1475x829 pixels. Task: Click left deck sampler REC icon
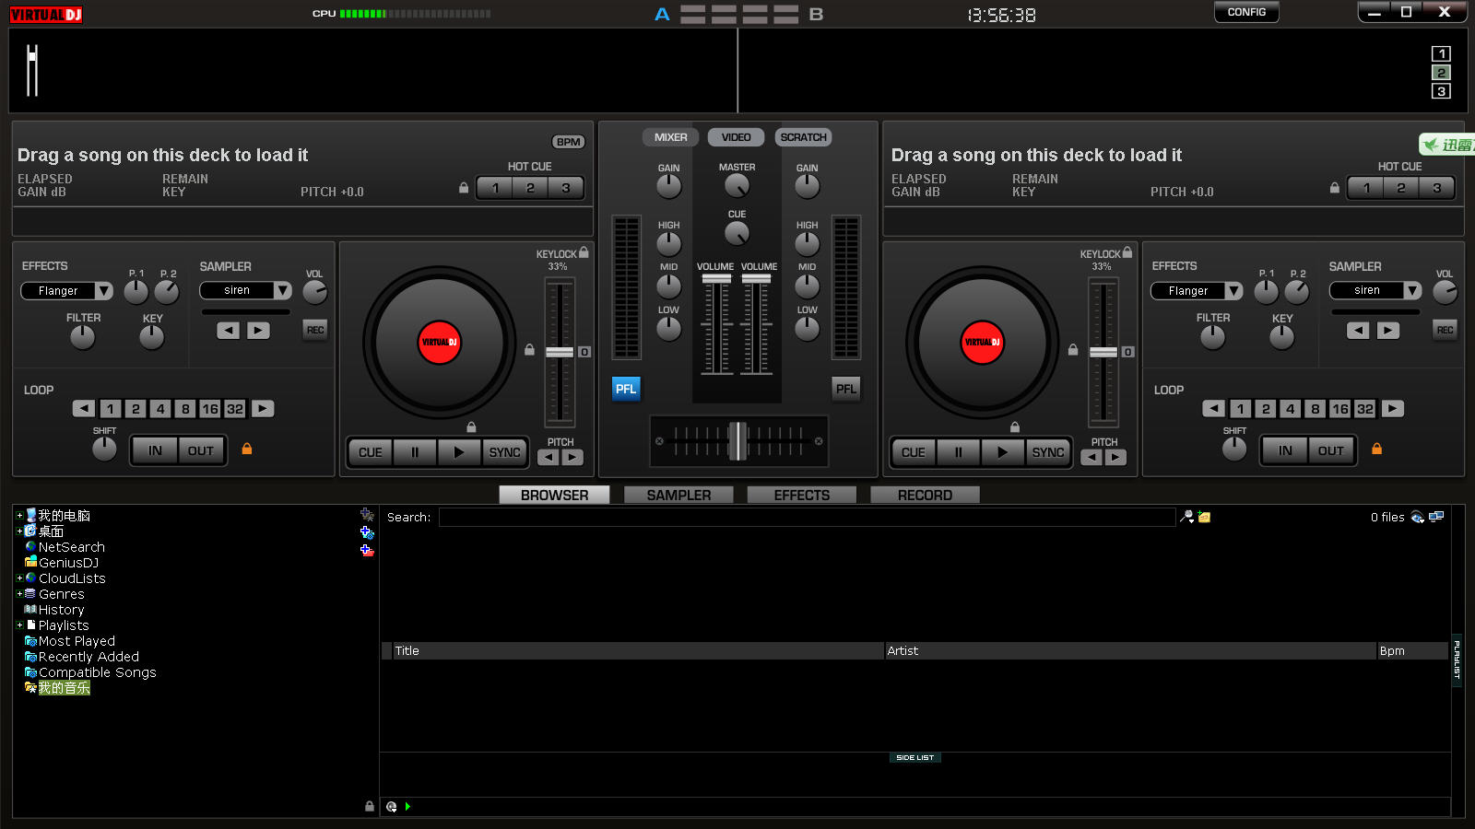click(315, 330)
